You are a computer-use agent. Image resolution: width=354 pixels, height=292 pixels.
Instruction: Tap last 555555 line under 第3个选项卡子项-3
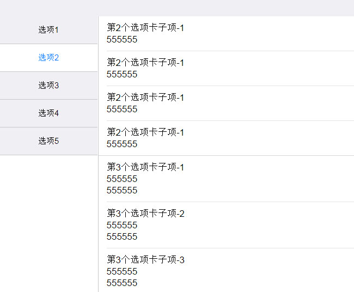(x=122, y=283)
